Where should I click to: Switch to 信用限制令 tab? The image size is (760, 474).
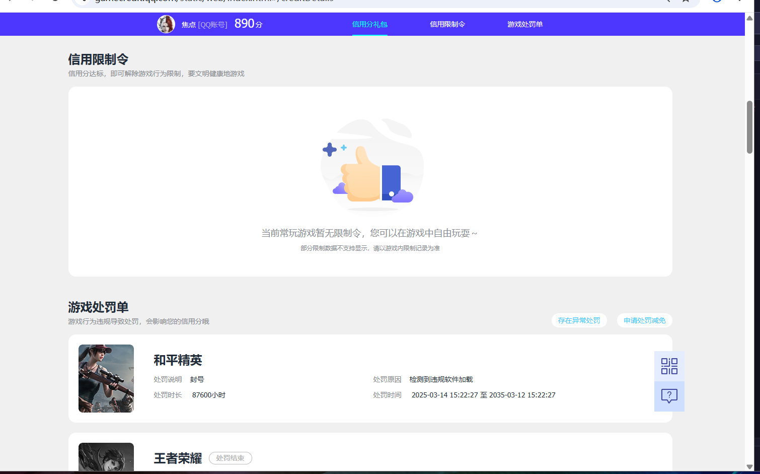coord(447,24)
